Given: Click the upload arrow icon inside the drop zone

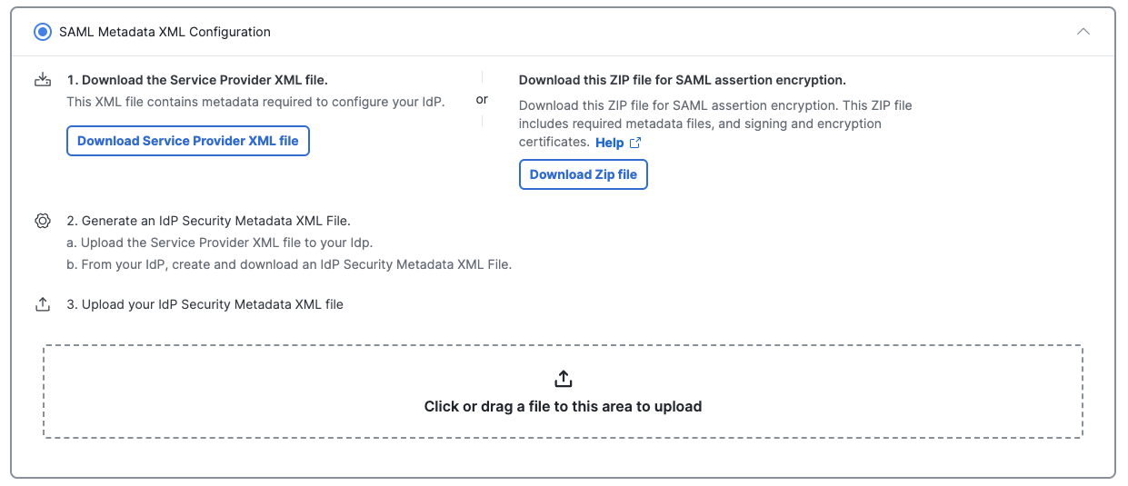Looking at the screenshot, I should tap(563, 379).
